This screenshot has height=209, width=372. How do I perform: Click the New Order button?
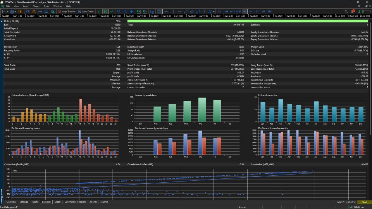pyautogui.click(x=86, y=11)
